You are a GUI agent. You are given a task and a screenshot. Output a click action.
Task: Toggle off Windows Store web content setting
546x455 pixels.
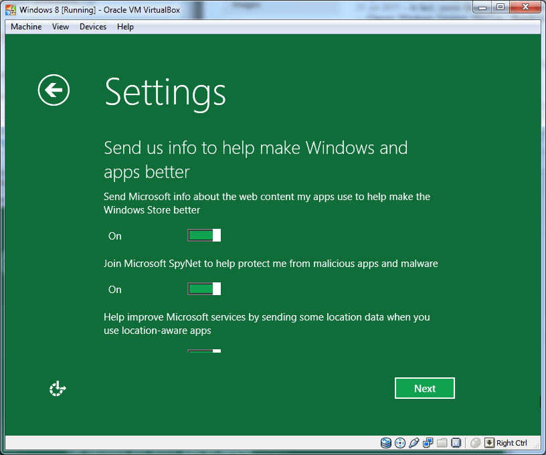pos(204,236)
